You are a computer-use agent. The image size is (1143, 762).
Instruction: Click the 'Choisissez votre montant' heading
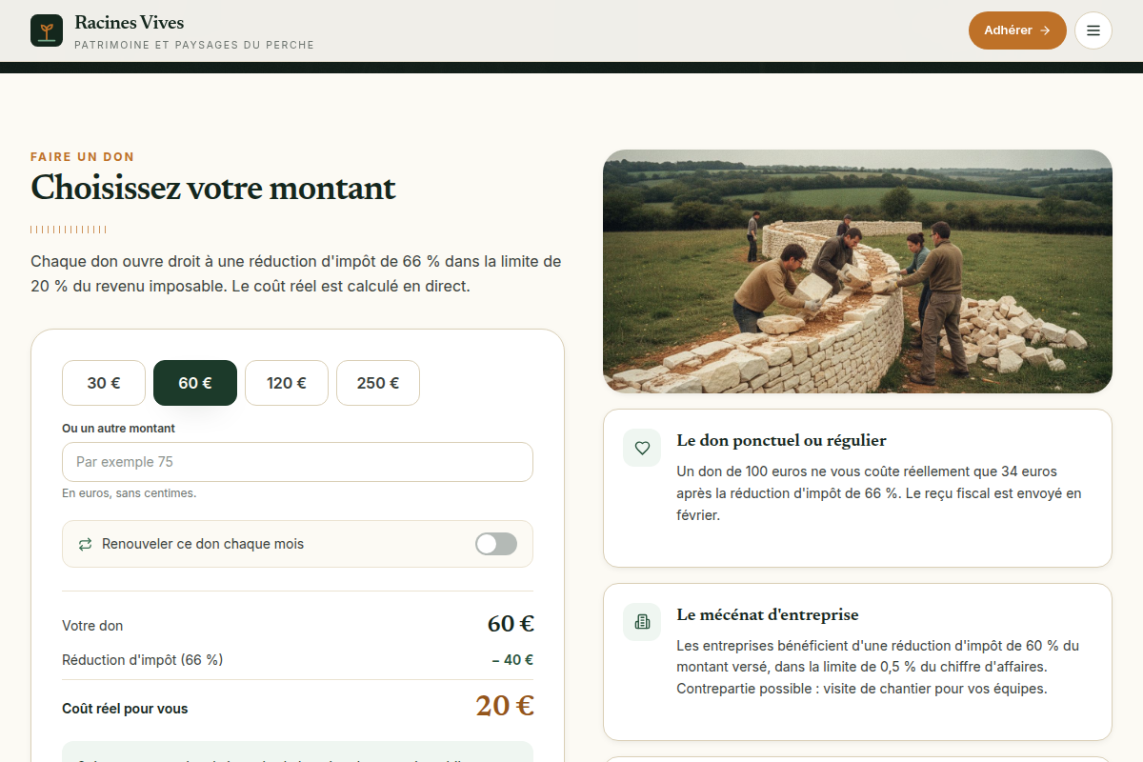point(213,188)
